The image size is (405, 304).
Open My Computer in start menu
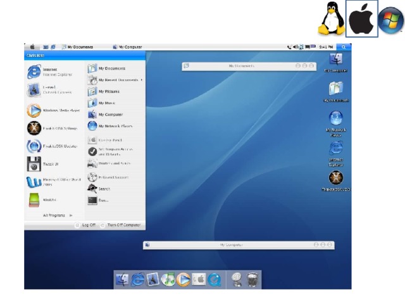click(105, 114)
